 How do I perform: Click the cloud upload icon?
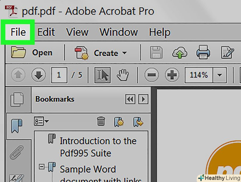click(x=179, y=53)
